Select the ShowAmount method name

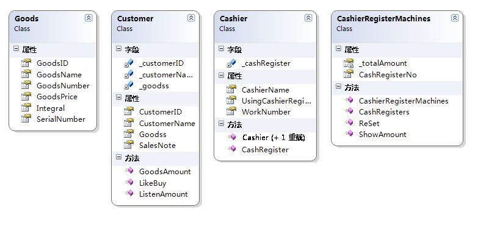(x=383, y=135)
